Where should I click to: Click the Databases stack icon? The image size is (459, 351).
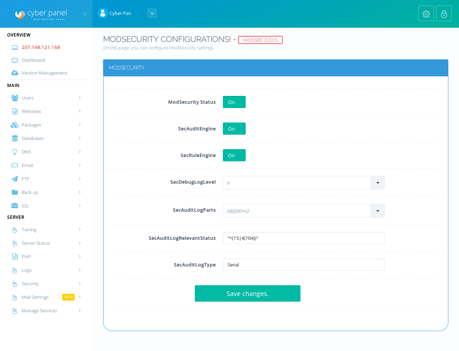[15, 138]
